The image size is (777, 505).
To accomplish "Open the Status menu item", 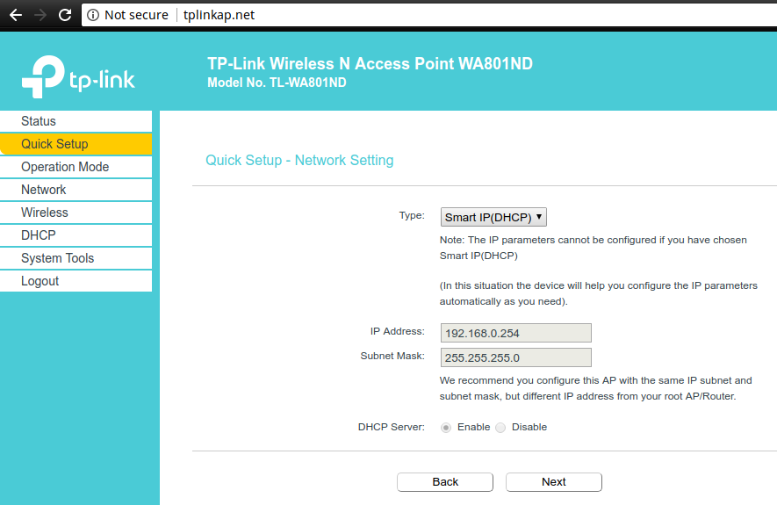I will (x=76, y=121).
